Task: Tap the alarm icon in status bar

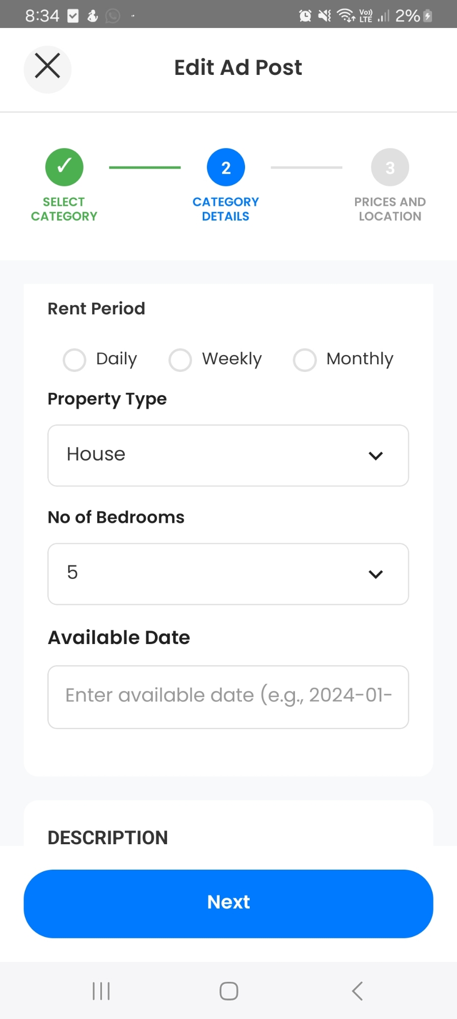Action: [x=305, y=16]
